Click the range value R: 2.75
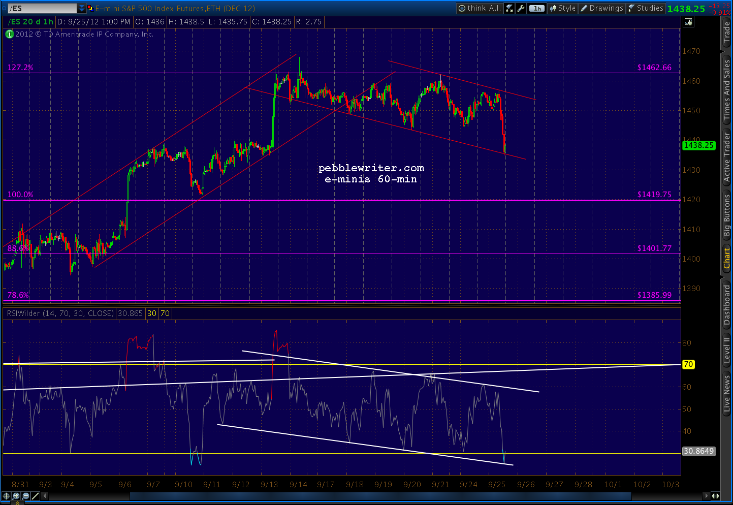The image size is (733, 505). [309, 22]
